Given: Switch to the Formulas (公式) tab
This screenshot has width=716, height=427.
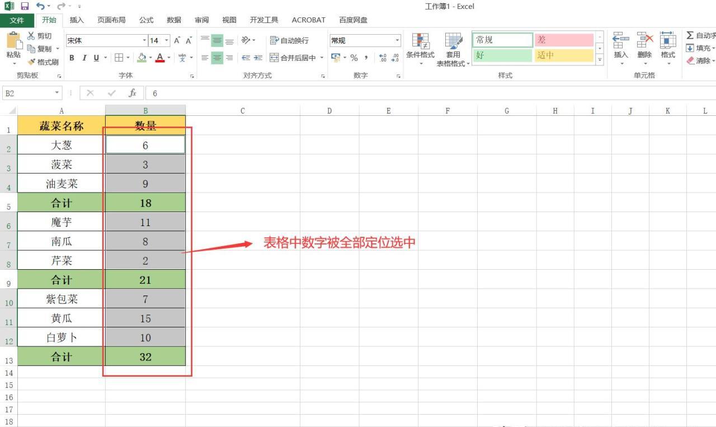Looking at the screenshot, I should 147,20.
